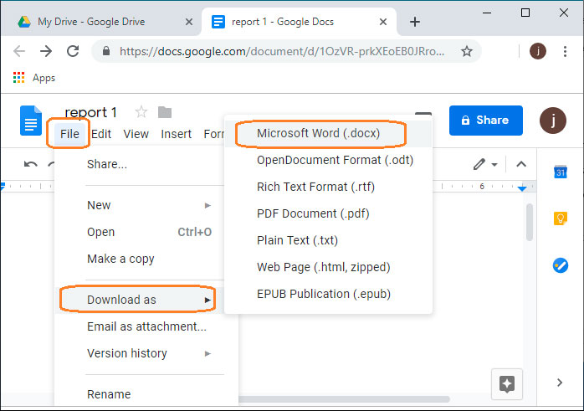The height and width of the screenshot is (411, 584).
Task: Open the View menu
Action: 136,134
